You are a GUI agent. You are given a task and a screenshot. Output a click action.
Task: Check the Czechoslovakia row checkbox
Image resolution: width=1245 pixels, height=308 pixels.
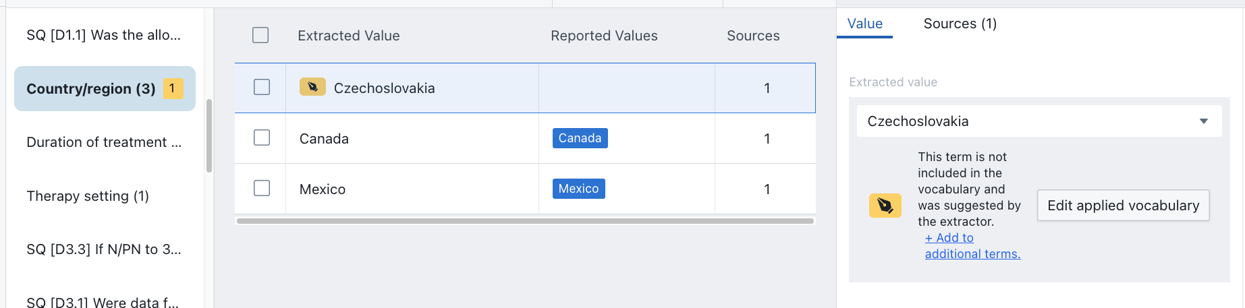262,87
